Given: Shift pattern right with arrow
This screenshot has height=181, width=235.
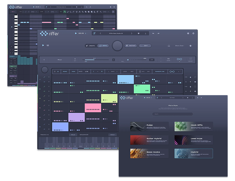Looking at the screenshot, I should pyautogui.click(x=117, y=72).
